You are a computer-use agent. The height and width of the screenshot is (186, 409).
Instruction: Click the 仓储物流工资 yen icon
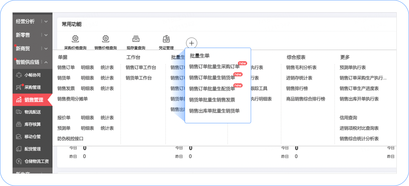pos(19,161)
